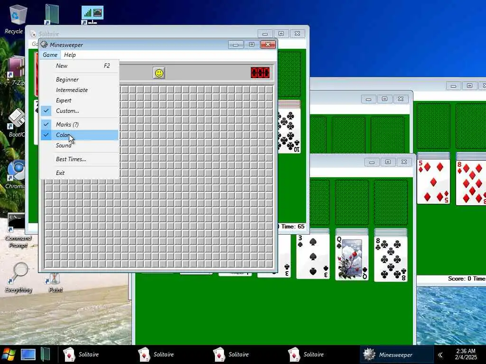Open the Game menu in Minesweeper
486x364 pixels.
click(x=50, y=55)
